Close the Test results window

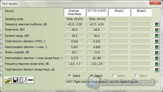pyautogui.click(x=155, y=2)
